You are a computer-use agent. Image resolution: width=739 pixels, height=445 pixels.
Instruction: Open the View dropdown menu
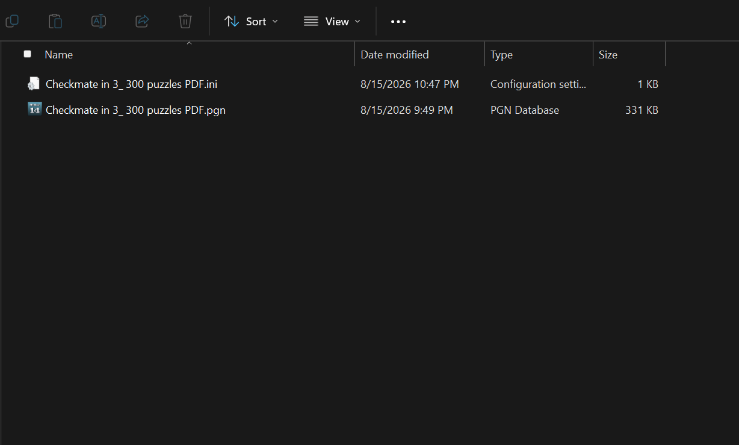(332, 21)
